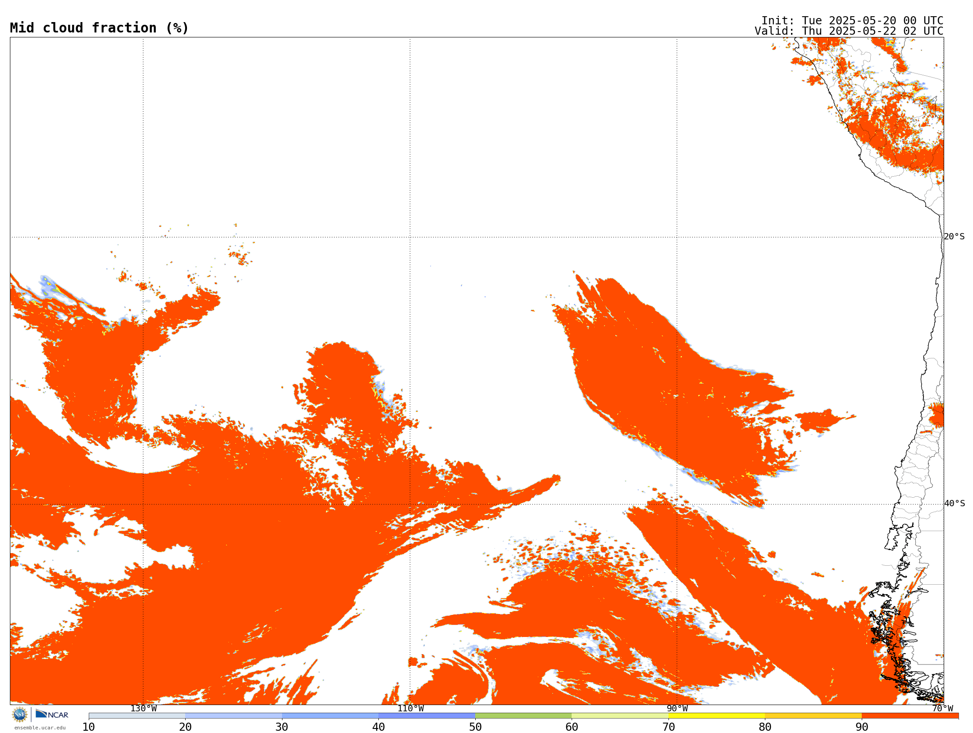This screenshot has height=733, width=973.
Task: Click the NSF logo
Action: [x=20, y=715]
